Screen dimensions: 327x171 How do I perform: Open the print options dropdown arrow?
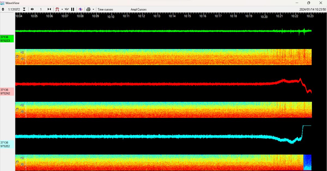93,9
